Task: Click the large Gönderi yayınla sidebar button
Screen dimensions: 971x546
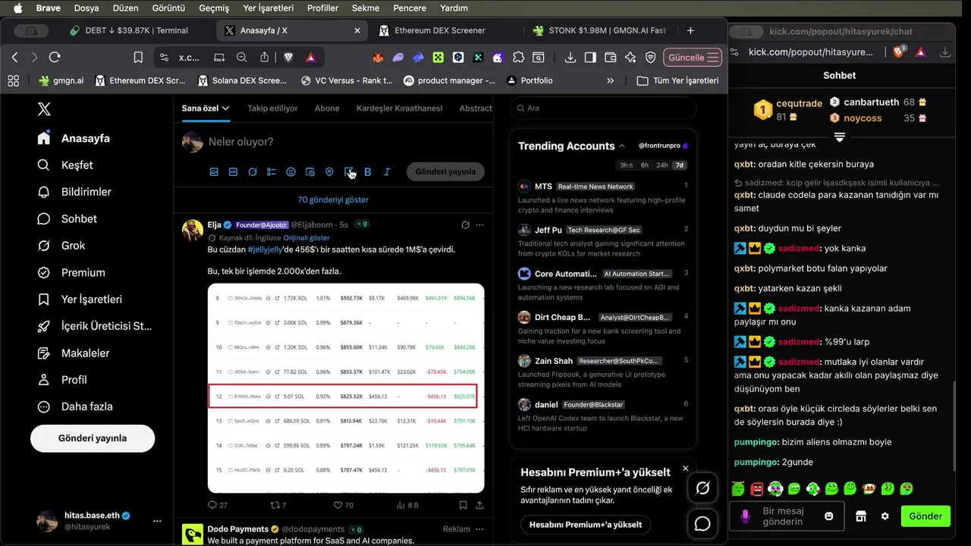Action: (x=93, y=438)
